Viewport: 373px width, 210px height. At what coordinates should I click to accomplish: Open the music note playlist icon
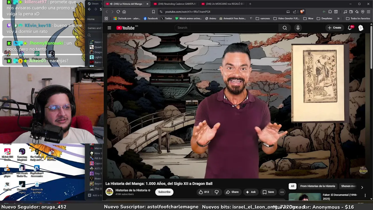[345, 12]
